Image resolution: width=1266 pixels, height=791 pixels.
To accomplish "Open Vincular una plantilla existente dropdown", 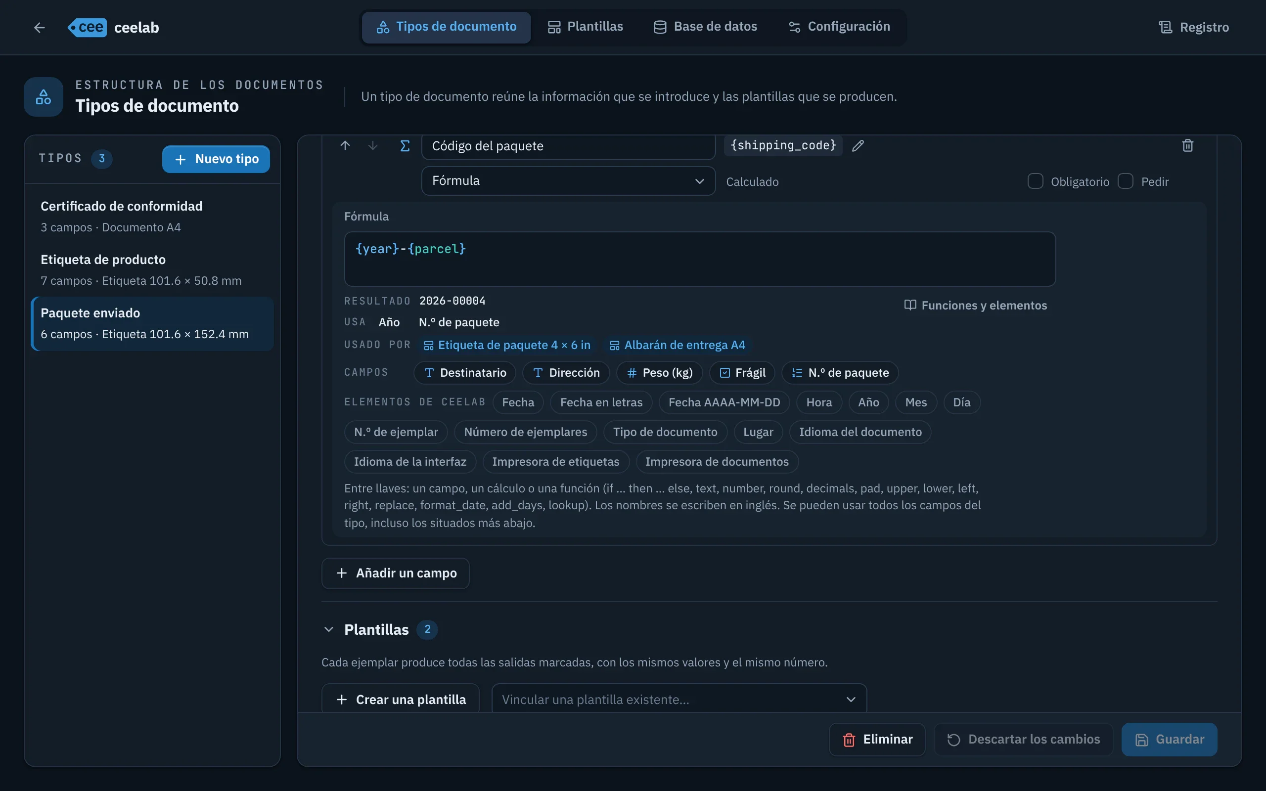I will click(x=678, y=699).
